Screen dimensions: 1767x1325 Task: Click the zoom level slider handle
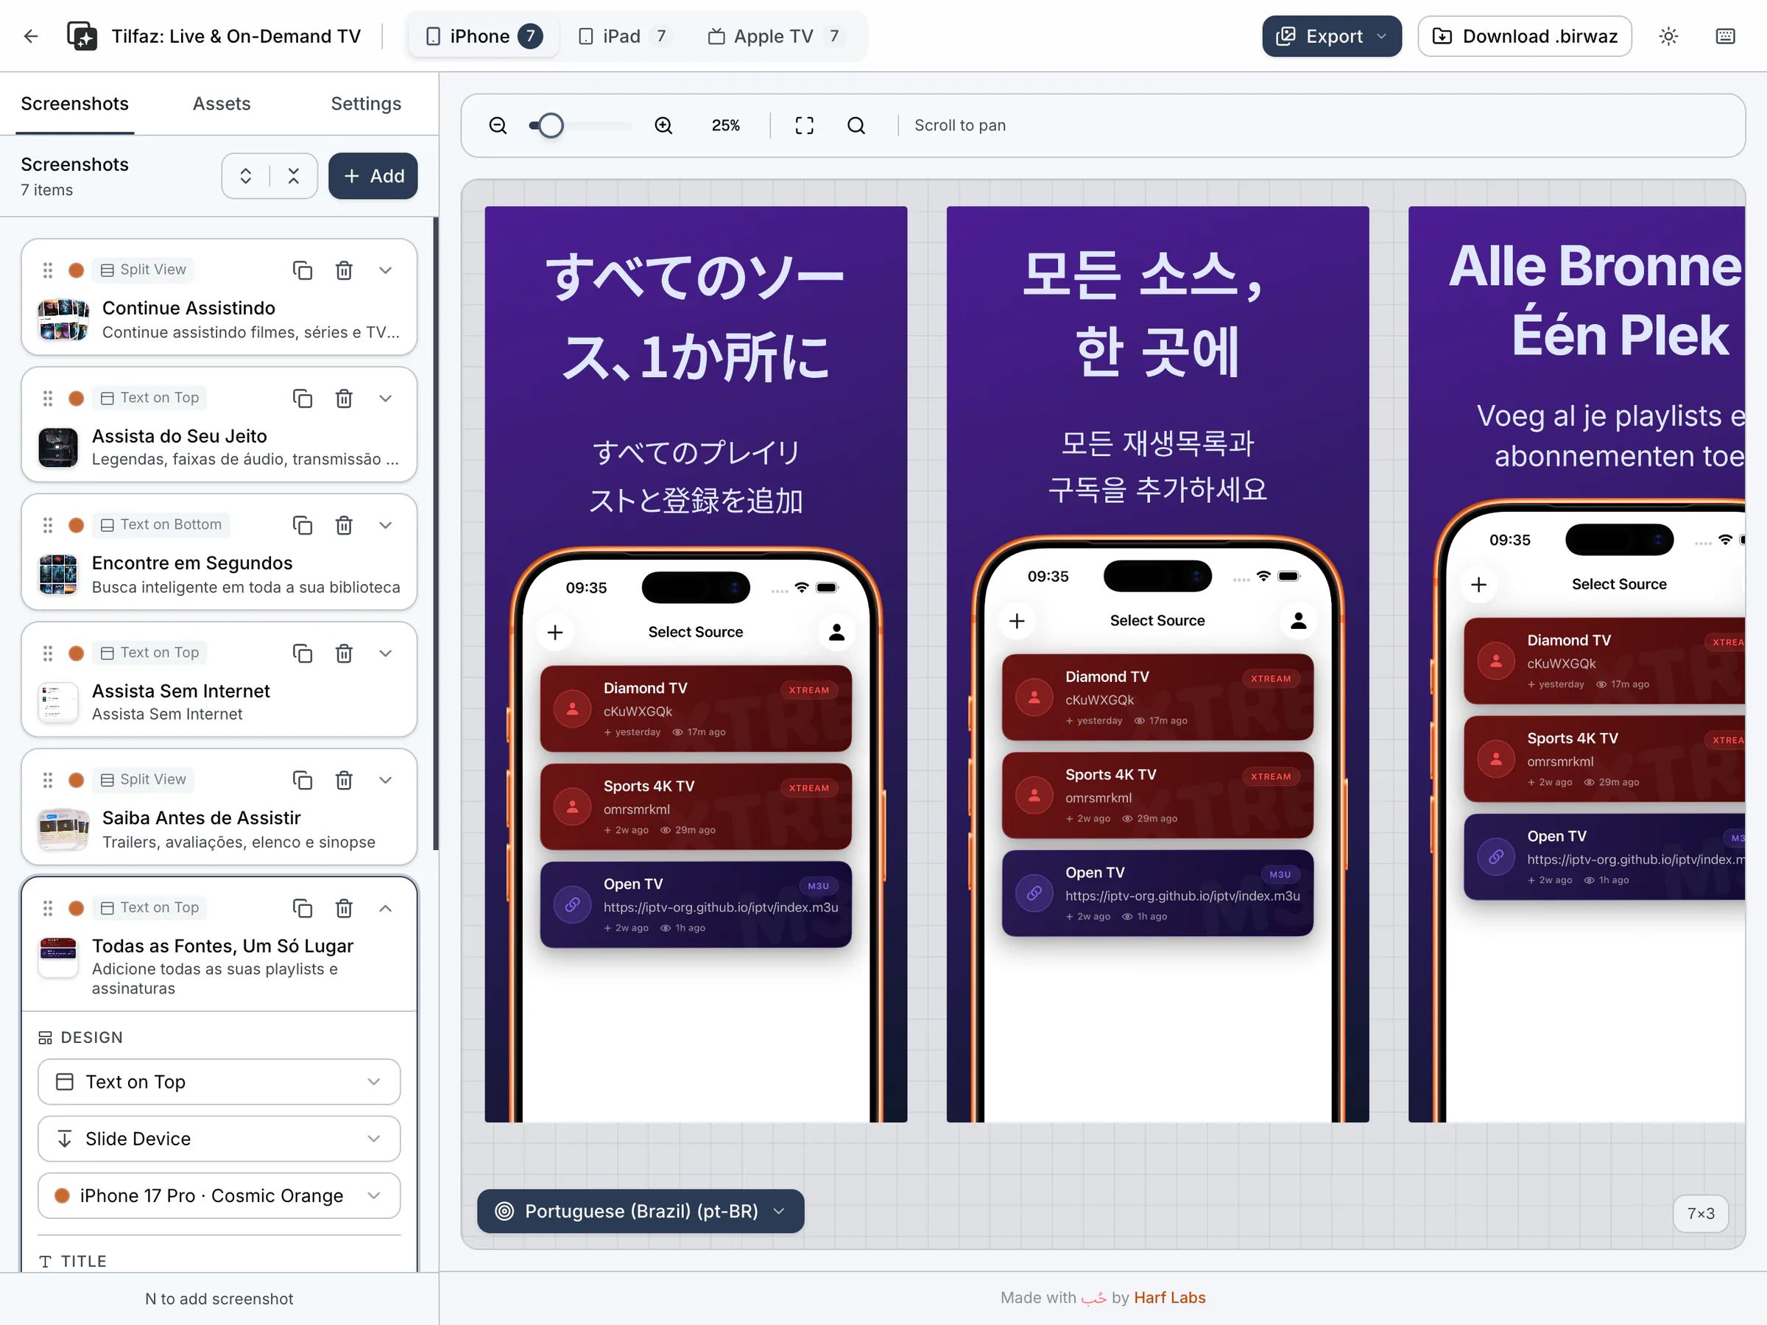[x=551, y=125]
